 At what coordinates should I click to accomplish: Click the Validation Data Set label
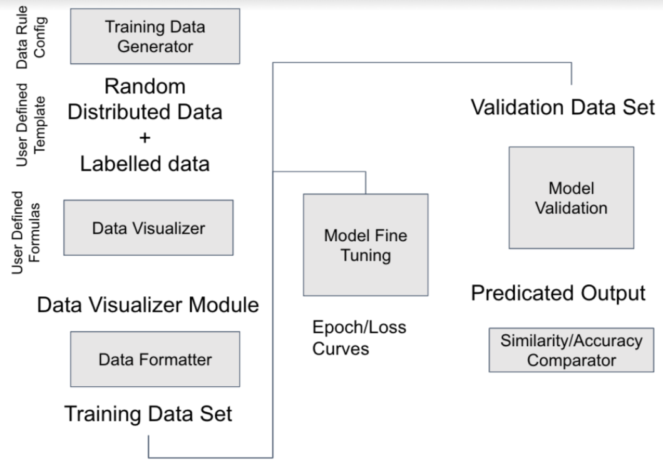[x=563, y=107]
